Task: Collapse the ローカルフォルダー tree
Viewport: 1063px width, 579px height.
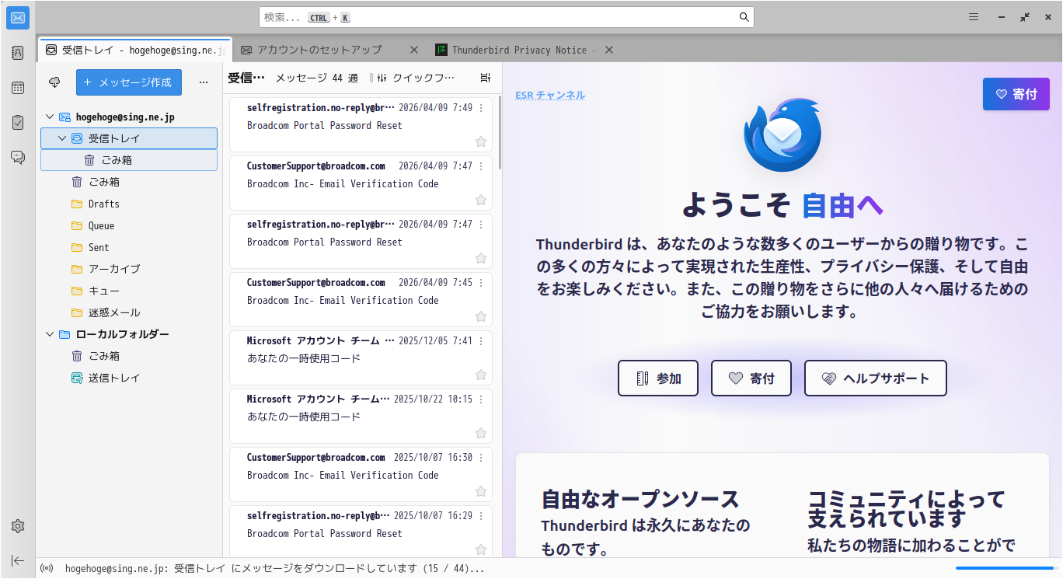Action: tap(50, 334)
